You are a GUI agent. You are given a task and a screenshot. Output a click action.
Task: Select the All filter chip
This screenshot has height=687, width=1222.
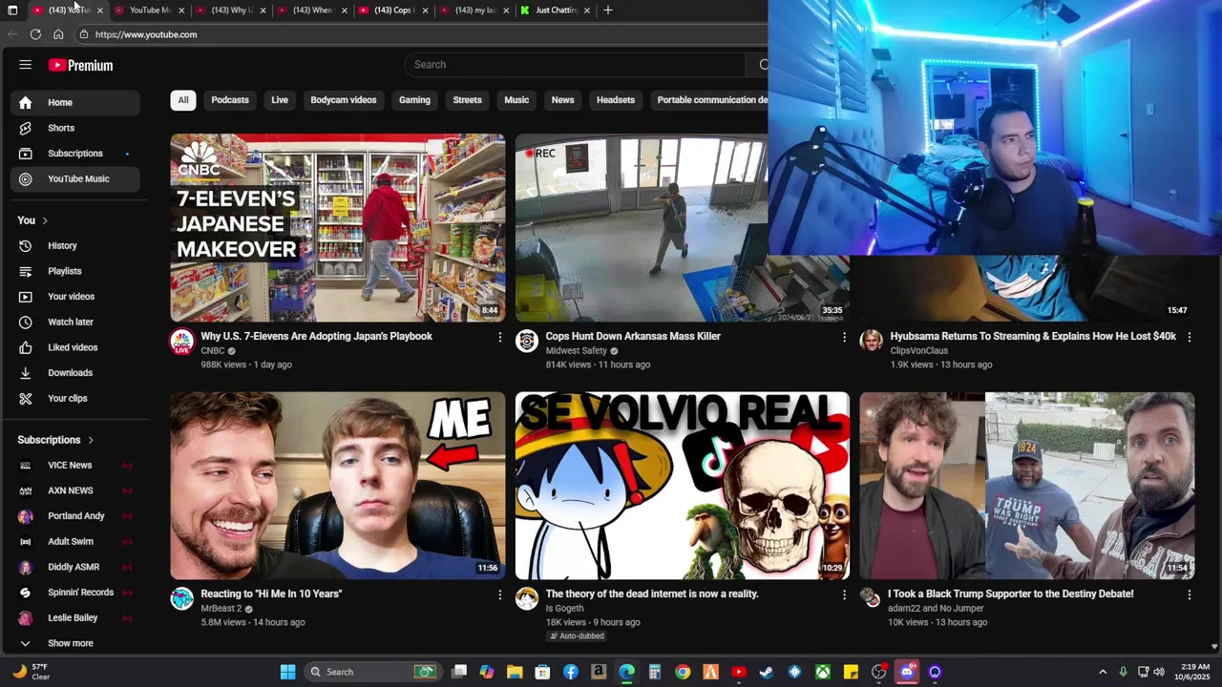point(183,100)
